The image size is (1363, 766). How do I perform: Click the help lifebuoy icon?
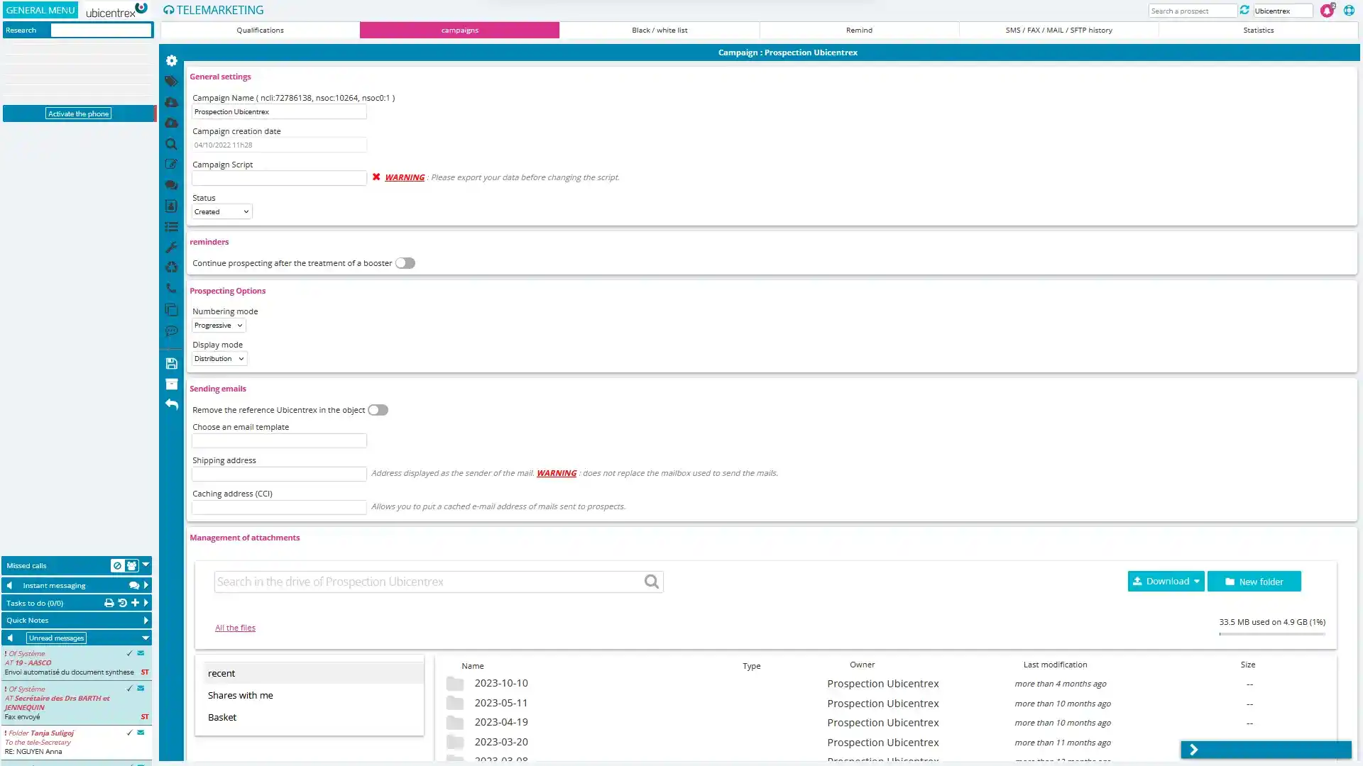(1349, 10)
